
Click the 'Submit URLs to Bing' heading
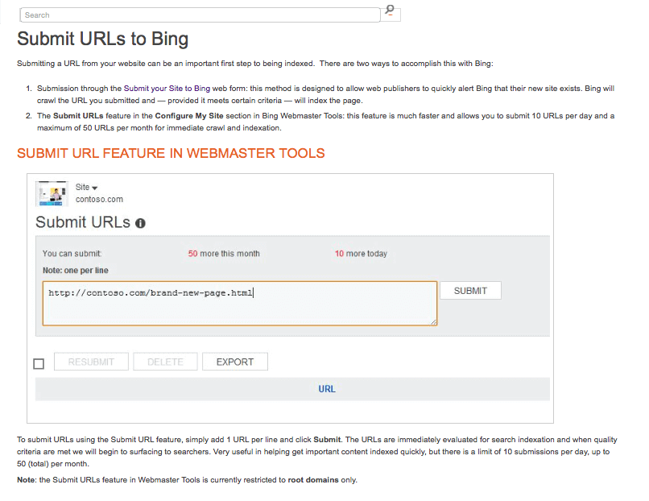click(102, 39)
